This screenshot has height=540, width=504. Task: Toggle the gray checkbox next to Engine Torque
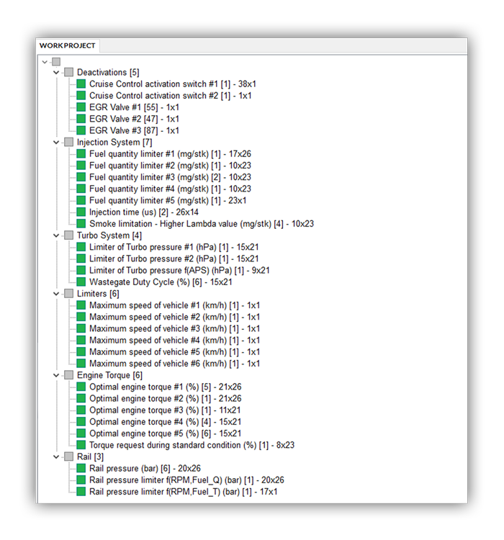[68, 375]
